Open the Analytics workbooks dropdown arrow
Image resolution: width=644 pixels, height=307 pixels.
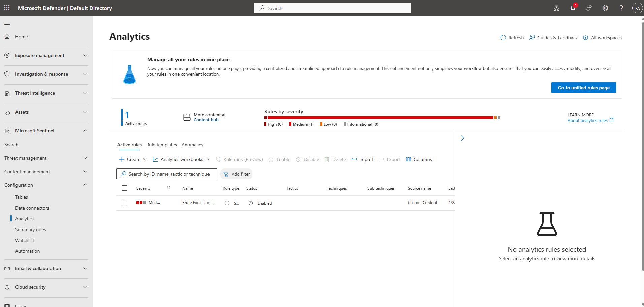point(208,159)
